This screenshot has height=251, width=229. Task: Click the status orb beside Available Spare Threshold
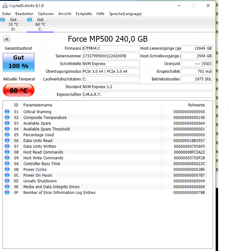(7, 129)
